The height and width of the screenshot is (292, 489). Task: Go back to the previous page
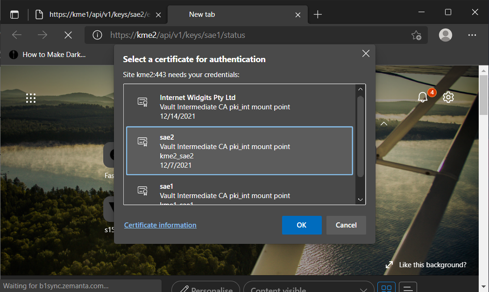coord(17,35)
